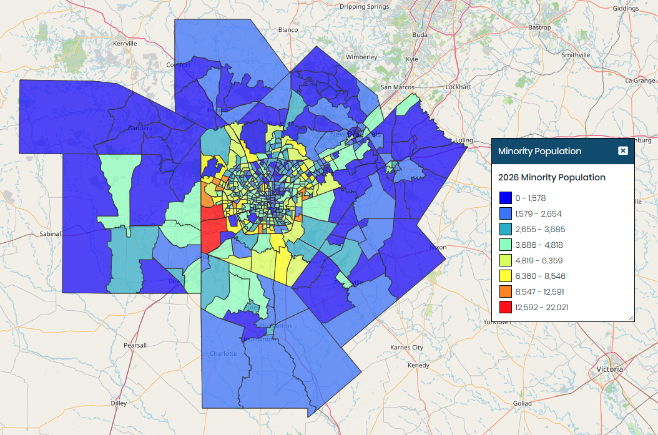Image resolution: width=658 pixels, height=435 pixels.
Task: Click the Nixon label on map
Action: [438, 247]
